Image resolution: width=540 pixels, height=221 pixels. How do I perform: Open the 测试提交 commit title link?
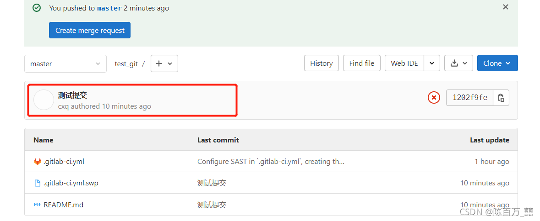(72, 95)
